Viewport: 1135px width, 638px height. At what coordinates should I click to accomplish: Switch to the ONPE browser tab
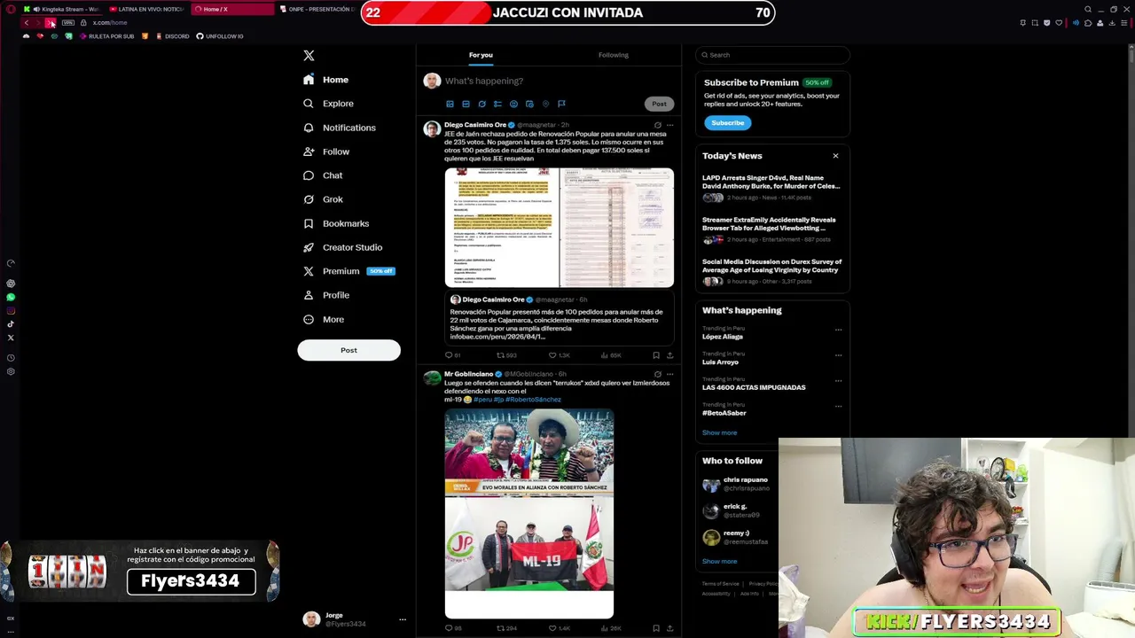[x=317, y=9]
